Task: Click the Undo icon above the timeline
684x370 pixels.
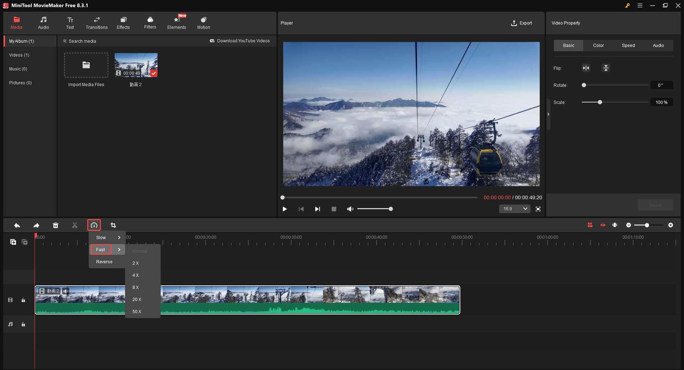Action: point(17,225)
